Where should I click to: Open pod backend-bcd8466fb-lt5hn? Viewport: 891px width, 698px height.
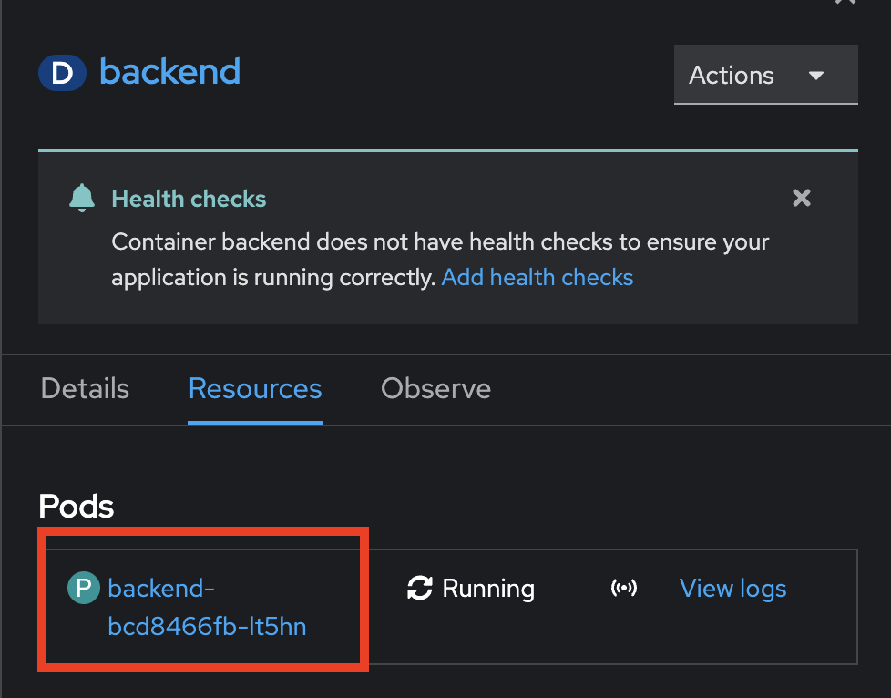207,607
